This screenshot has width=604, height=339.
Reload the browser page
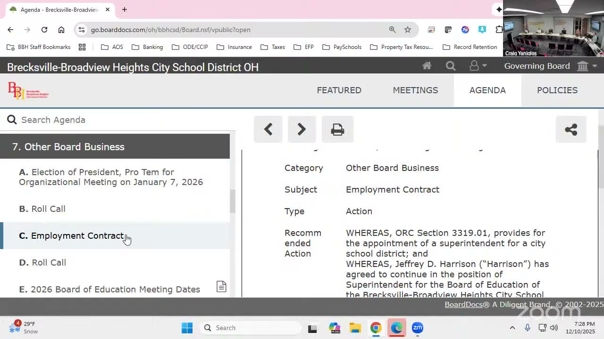(x=44, y=30)
